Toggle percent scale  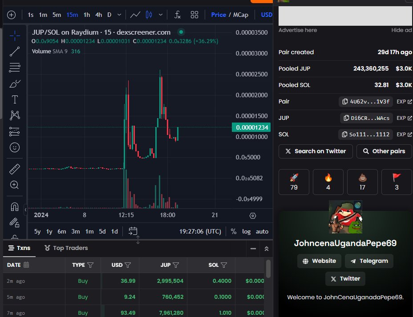(x=233, y=232)
